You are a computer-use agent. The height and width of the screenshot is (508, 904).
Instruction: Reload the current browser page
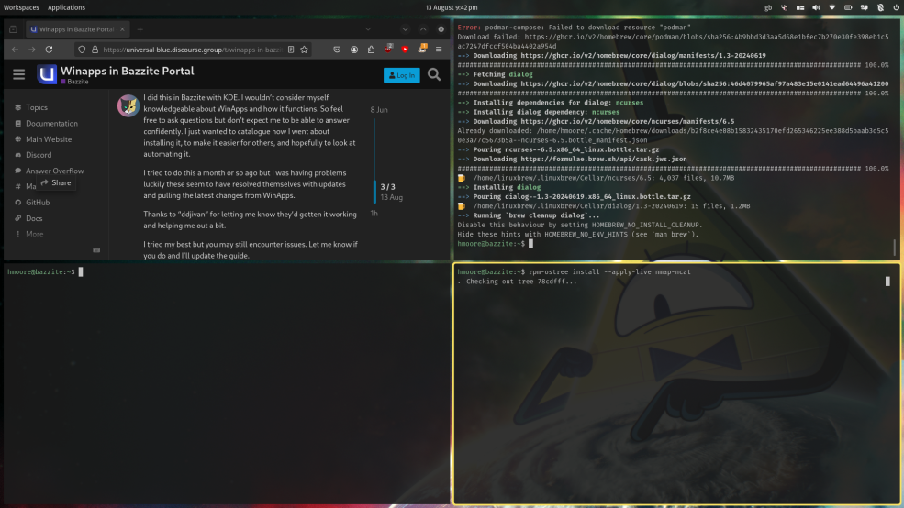pyautogui.click(x=49, y=50)
